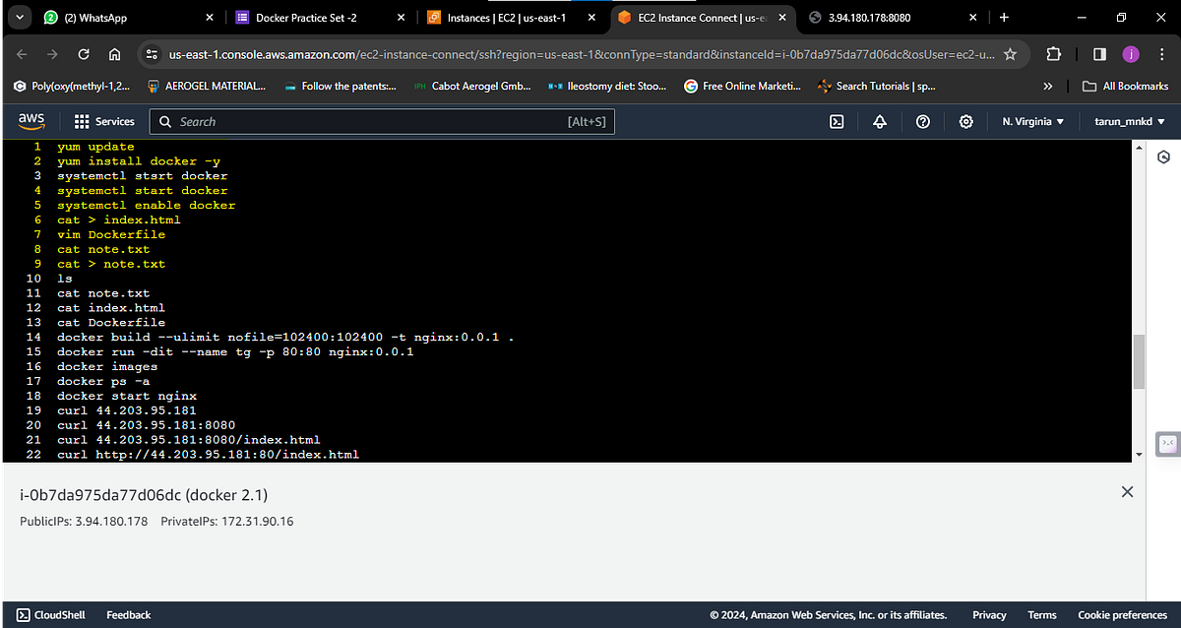Open the Privacy link in the footer

(989, 614)
